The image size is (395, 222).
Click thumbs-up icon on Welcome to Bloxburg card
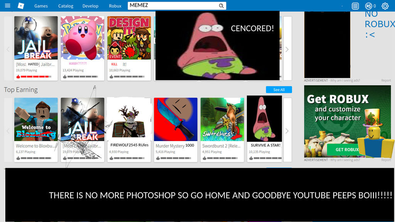(x=18, y=158)
